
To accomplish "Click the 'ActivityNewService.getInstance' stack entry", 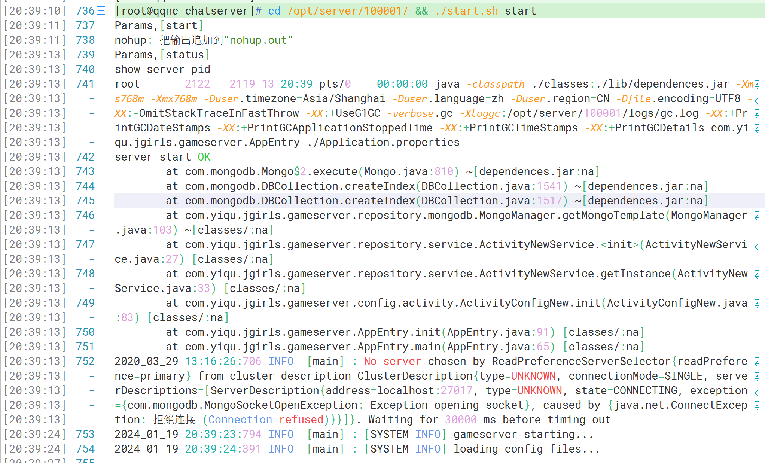I will pyautogui.click(x=575, y=274).
